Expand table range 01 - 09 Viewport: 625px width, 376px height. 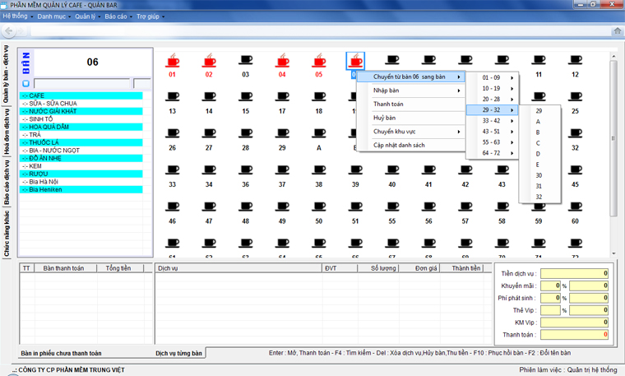pos(493,78)
